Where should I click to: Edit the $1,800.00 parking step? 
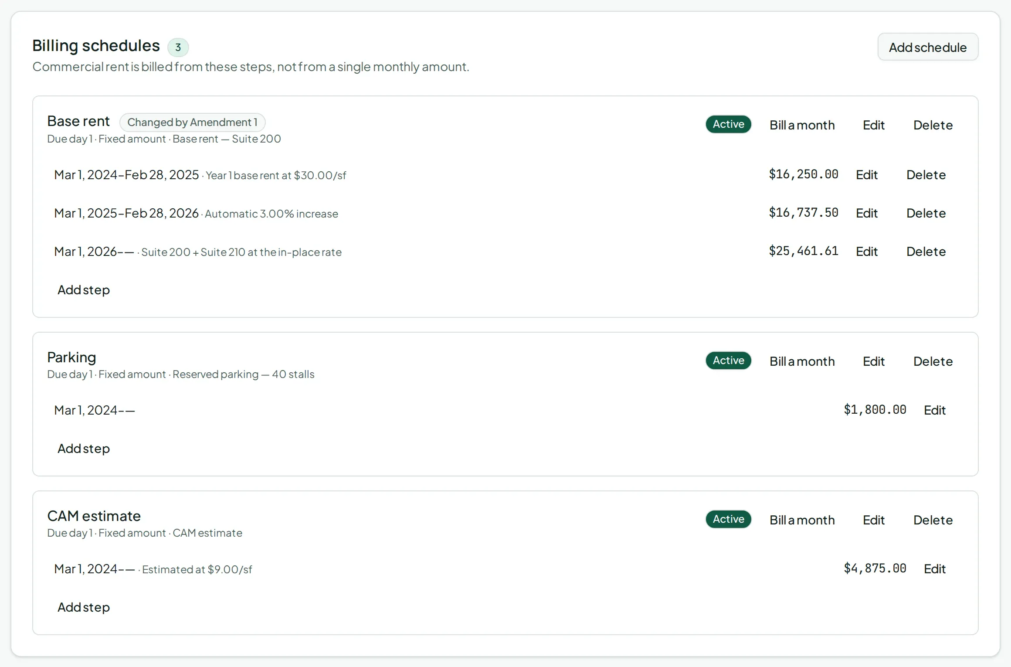pyautogui.click(x=935, y=410)
